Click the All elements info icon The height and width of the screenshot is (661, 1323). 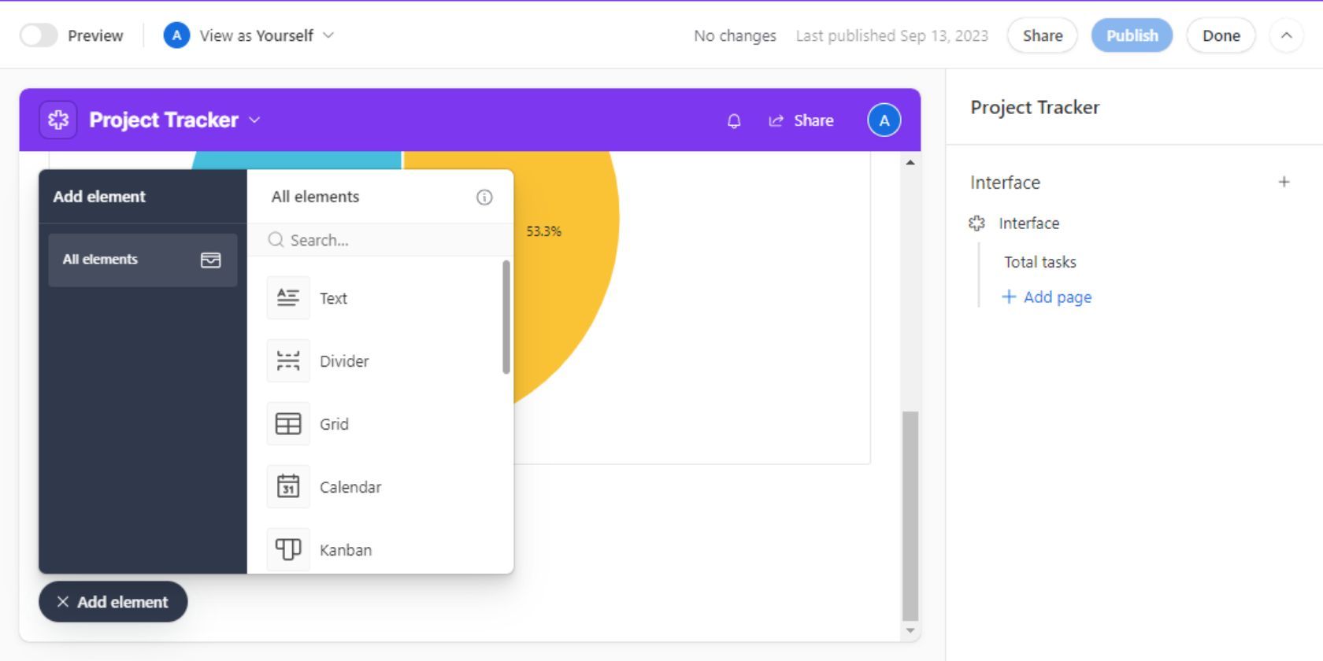484,198
